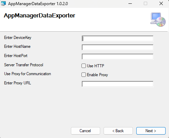Focus the Enter DeviceKey text field
The image size is (169, 138).
pyautogui.click(x=118, y=39)
